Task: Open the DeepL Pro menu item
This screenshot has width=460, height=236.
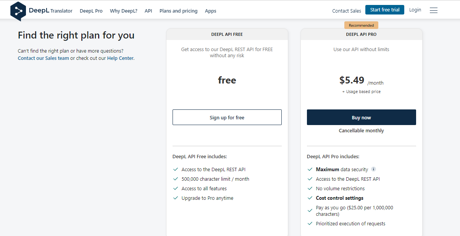Action: pos(91,11)
